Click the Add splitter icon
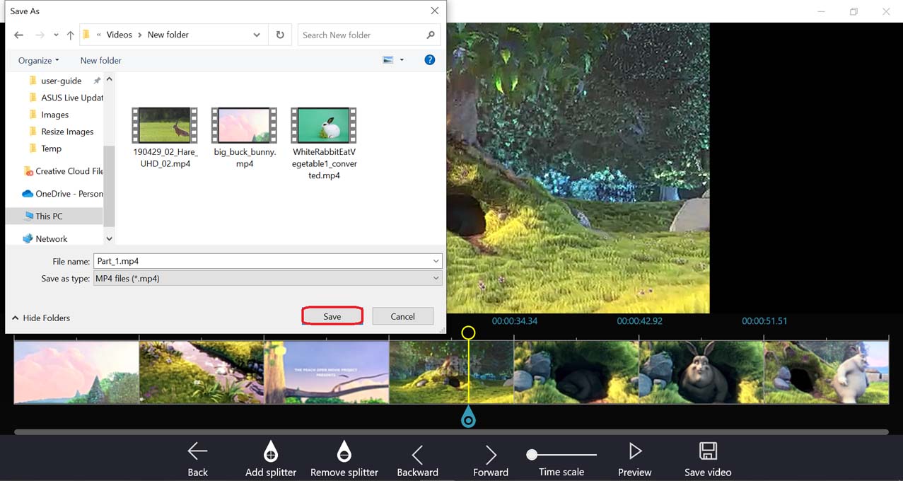The image size is (903, 481). (x=270, y=451)
